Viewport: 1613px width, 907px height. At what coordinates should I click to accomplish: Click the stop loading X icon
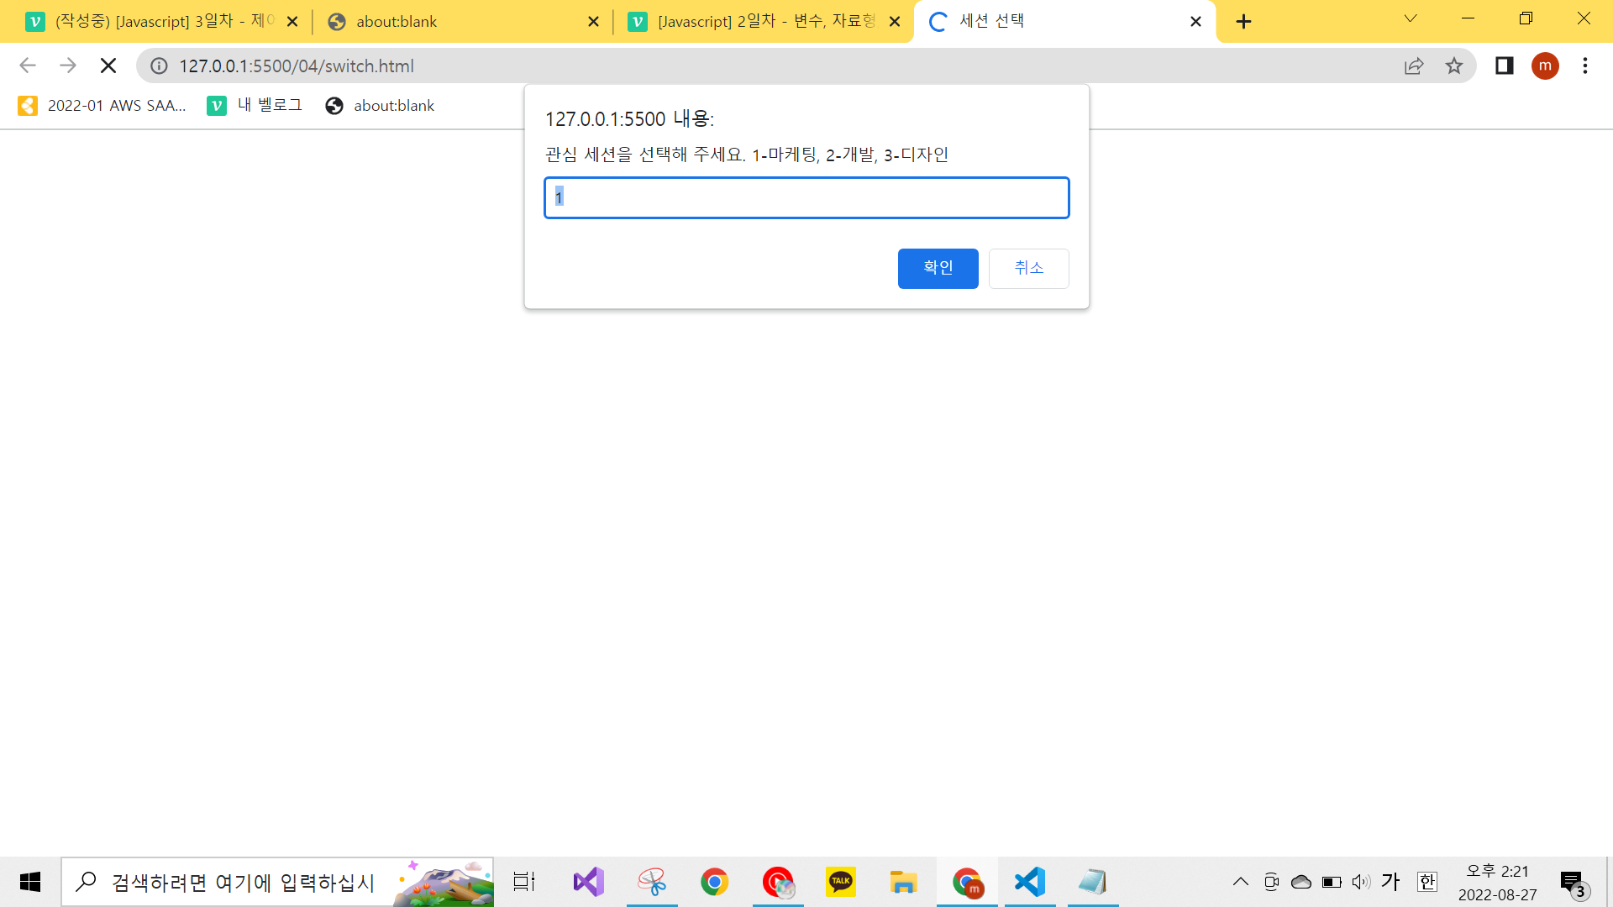click(x=108, y=66)
